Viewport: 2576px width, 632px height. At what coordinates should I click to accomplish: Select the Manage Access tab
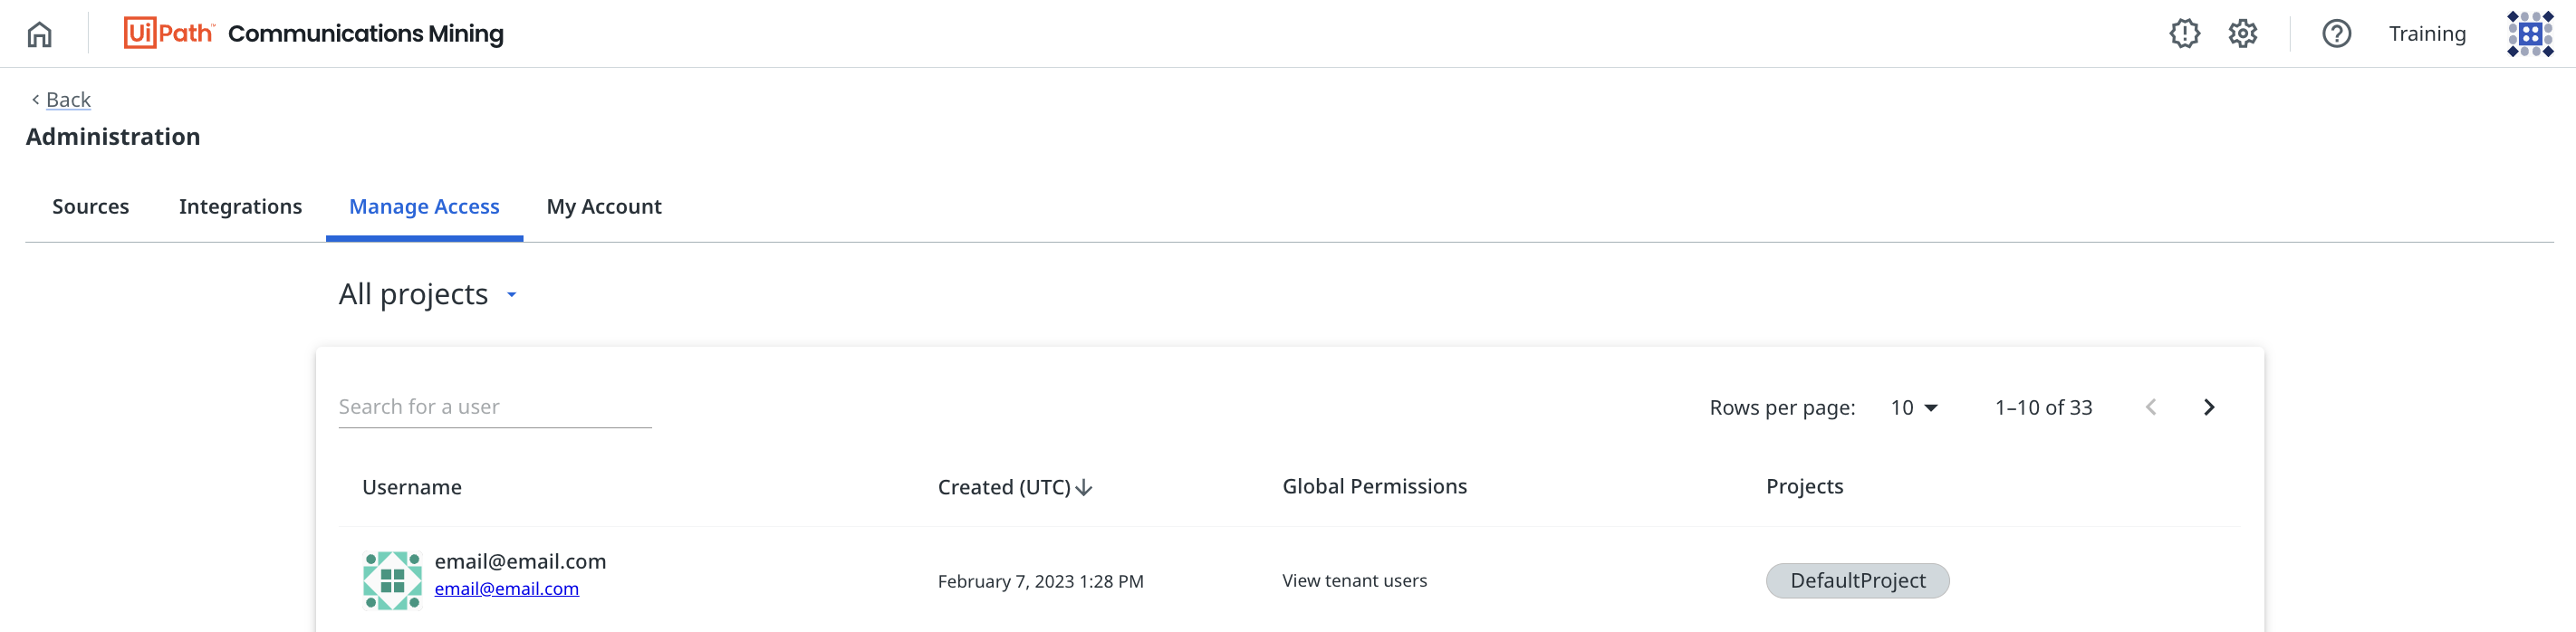click(x=424, y=206)
